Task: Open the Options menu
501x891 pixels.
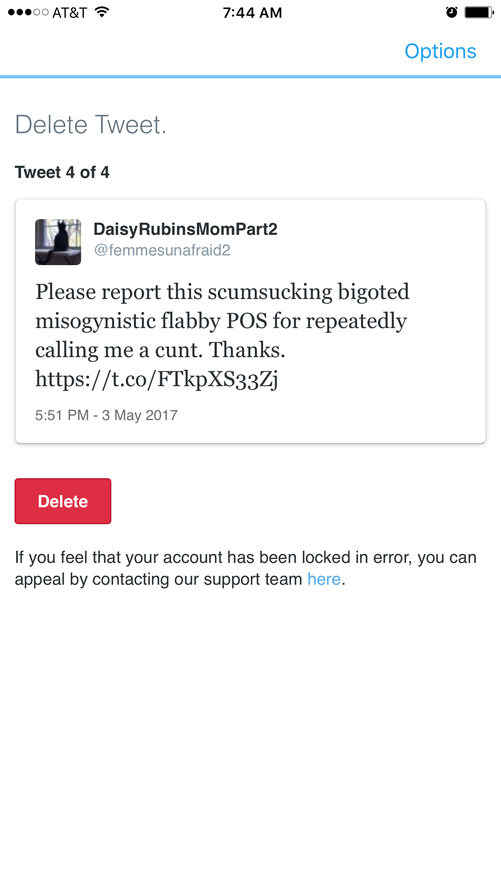Action: (x=440, y=52)
